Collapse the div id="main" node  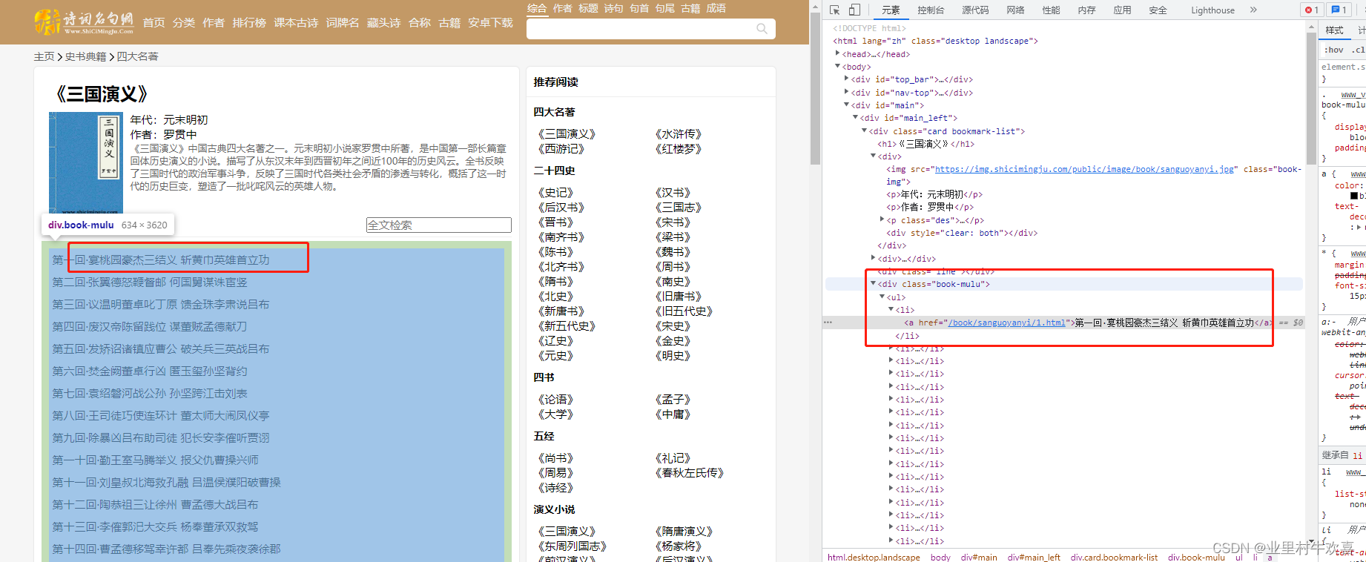click(x=847, y=105)
